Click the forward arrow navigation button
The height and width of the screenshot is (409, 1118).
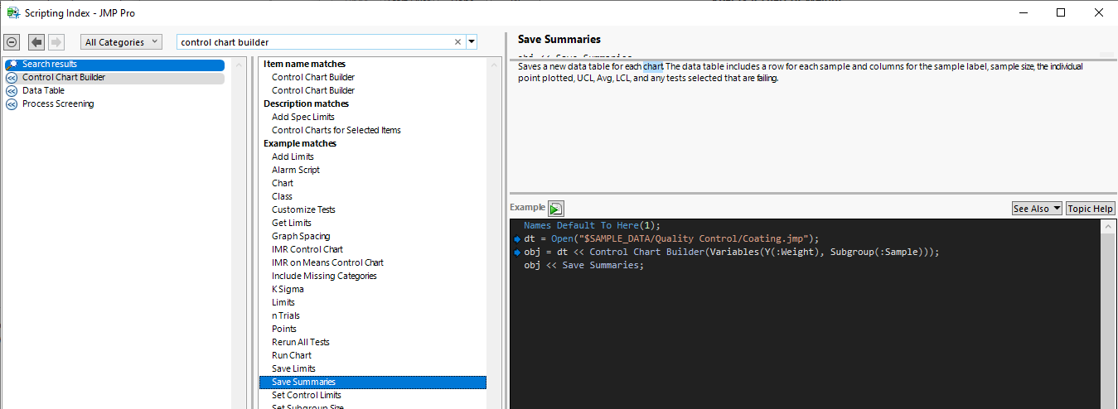tap(56, 42)
